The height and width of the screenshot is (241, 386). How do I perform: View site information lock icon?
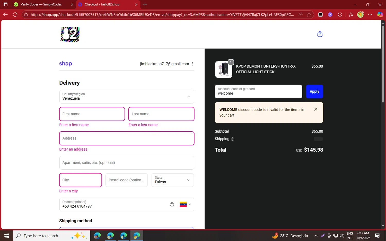(x=26, y=15)
